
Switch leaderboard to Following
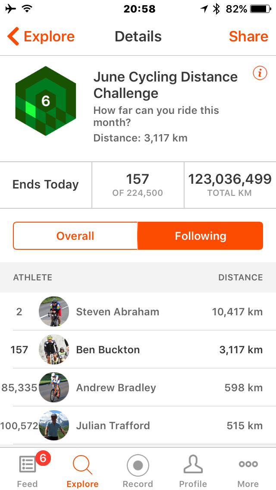(201, 236)
